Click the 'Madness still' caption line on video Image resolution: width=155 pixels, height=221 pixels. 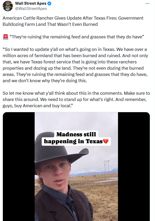(x=76, y=134)
